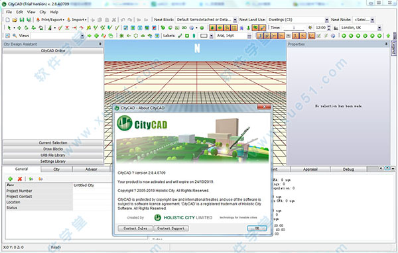Click the magnifier zoom icon beside Views

(x=15, y=36)
